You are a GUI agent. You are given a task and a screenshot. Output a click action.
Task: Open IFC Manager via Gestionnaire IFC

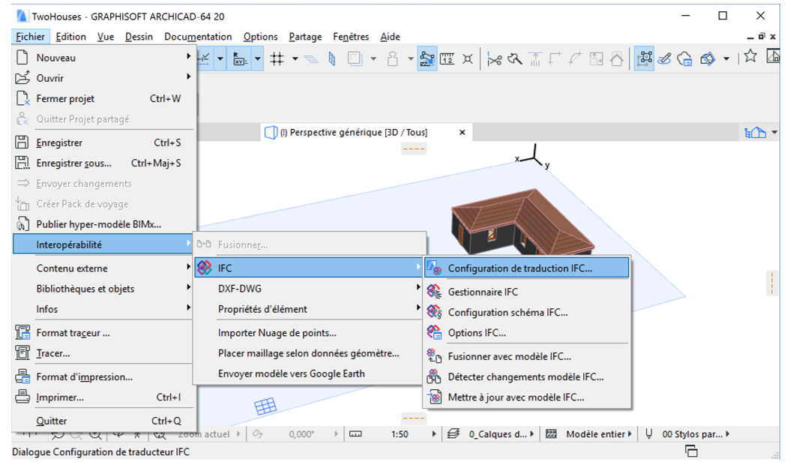click(483, 292)
